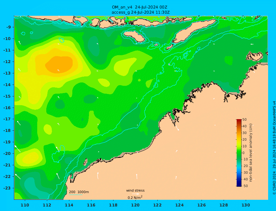This screenshot has width=276, height=211.
Task: Select the latitude axis label -23
Action: [7, 188]
